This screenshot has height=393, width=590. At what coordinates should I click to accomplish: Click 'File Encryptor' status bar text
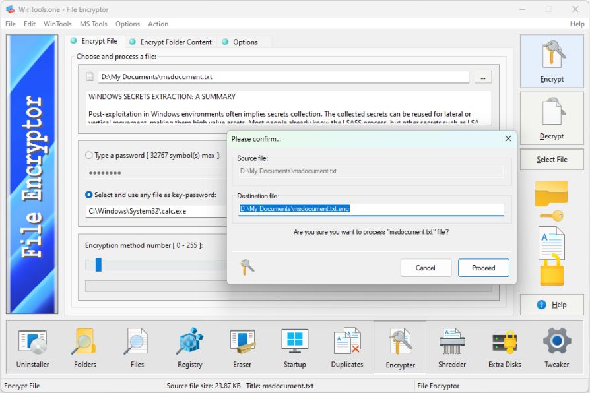438,386
